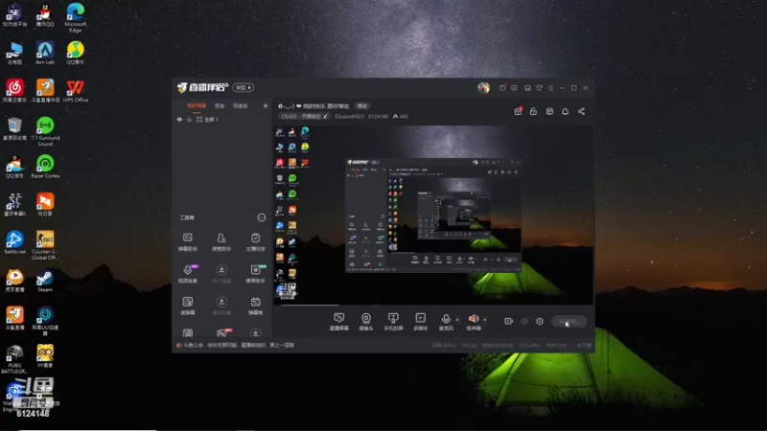The image size is (767, 431).
Task: Add screen capture source (直播屏幕)
Action: 339,322
